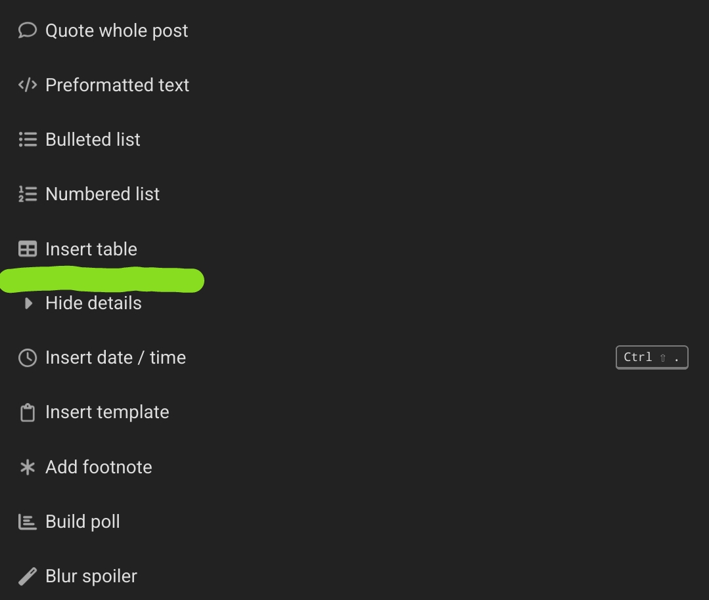Click the asterisk footnote icon

[x=27, y=467]
